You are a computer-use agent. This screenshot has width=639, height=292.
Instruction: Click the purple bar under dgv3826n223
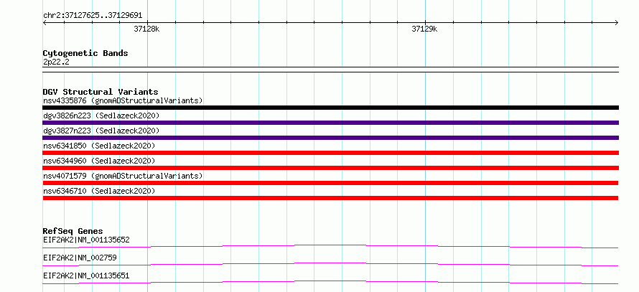[x=330, y=123]
